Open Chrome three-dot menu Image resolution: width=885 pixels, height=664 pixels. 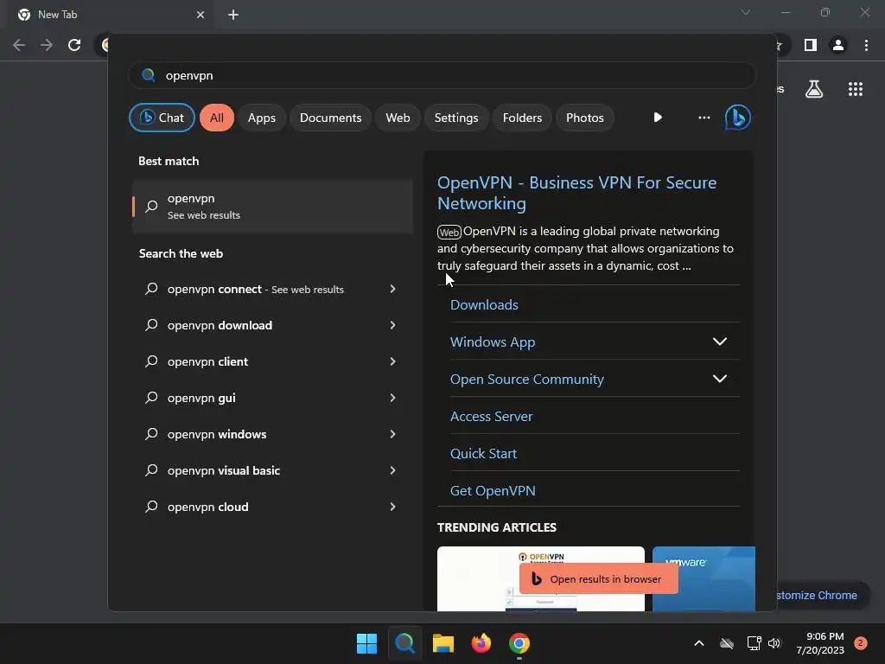tap(866, 45)
